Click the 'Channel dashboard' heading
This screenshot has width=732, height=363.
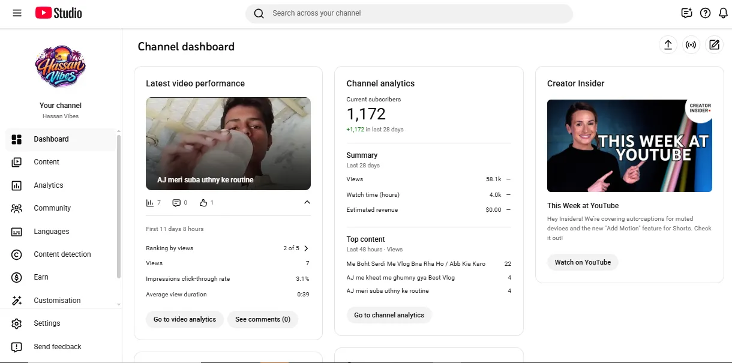tap(186, 47)
